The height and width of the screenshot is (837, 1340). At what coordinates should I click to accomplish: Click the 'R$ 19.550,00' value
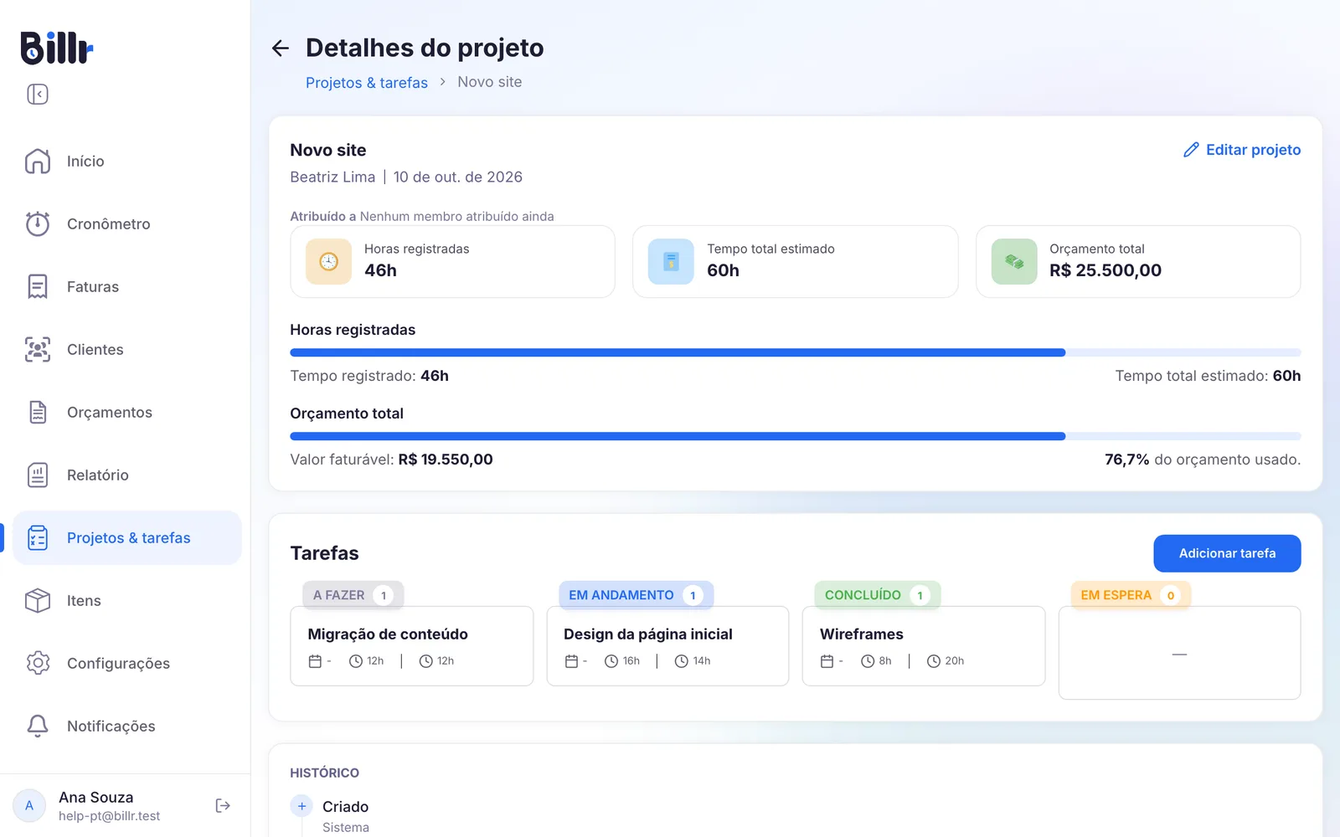(x=446, y=460)
